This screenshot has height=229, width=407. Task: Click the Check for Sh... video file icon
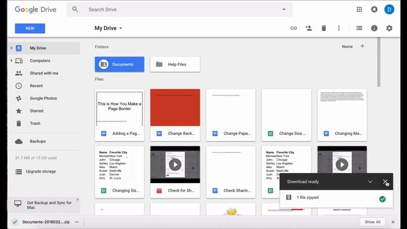click(x=159, y=191)
